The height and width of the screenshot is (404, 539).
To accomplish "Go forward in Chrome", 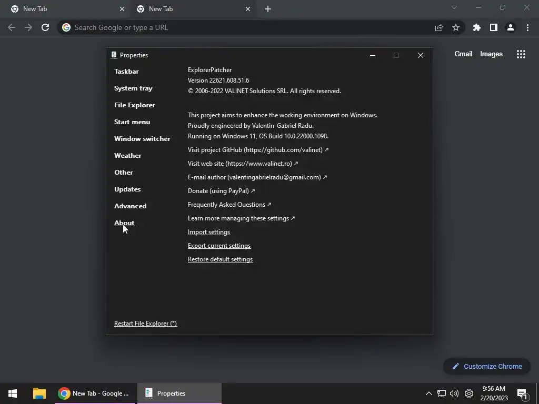I will click(x=28, y=27).
